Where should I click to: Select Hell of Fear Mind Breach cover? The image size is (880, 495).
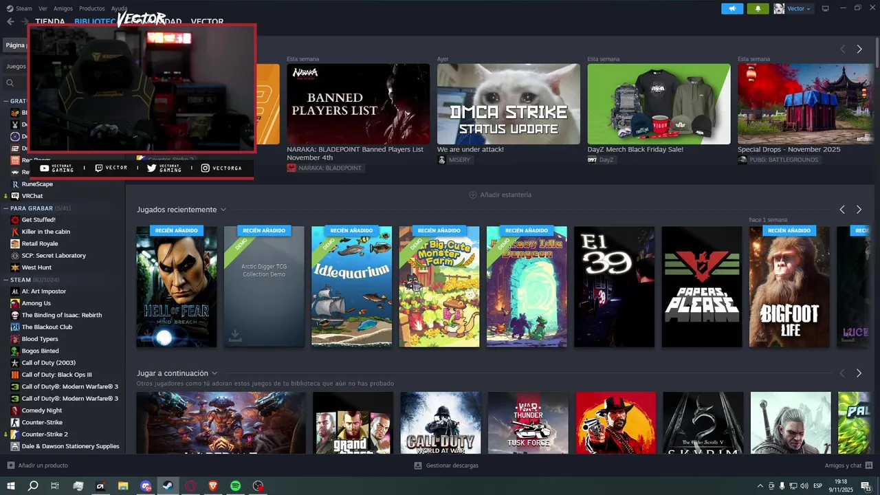pos(177,287)
